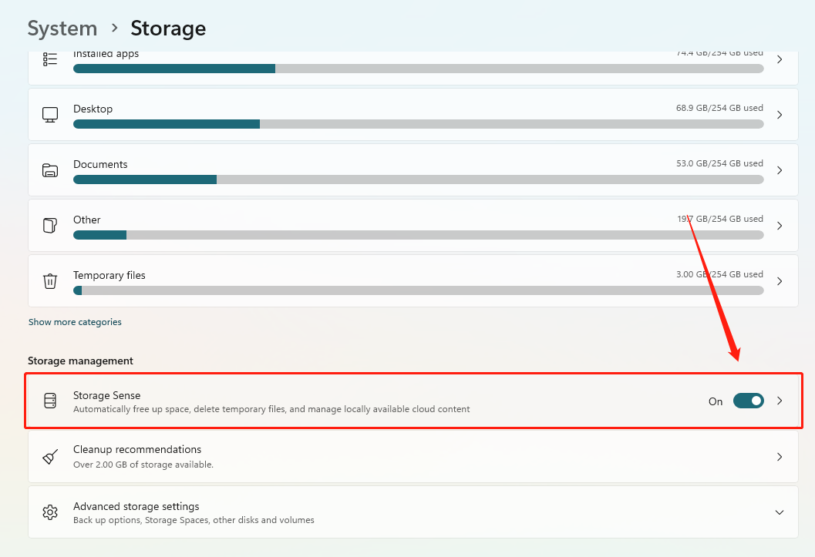This screenshot has width=815, height=557.
Task: Click Show more categories link
Action: point(75,322)
